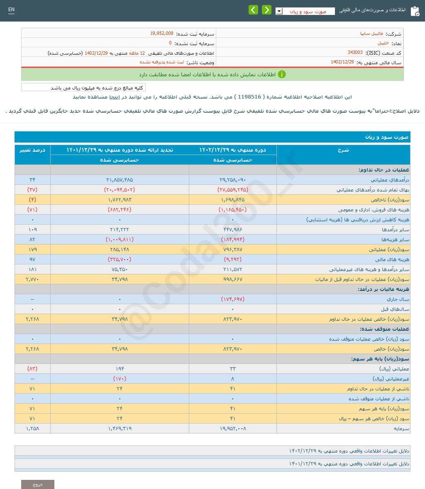Select row عملیاتی (ریال) label
Screen dimensions: 425x489
(x=394, y=369)
